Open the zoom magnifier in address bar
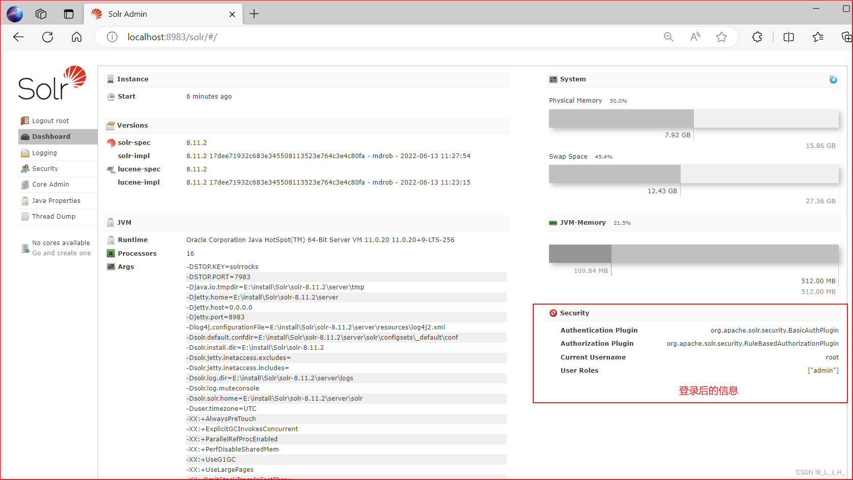853x480 pixels. coord(668,37)
